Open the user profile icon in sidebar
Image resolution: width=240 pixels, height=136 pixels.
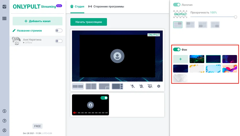click(4, 130)
